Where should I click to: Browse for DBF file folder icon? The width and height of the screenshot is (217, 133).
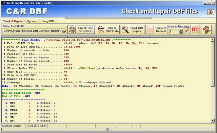coord(64,31)
